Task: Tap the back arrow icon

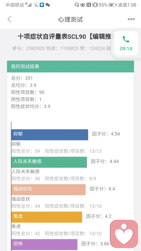Action: [x=9, y=19]
